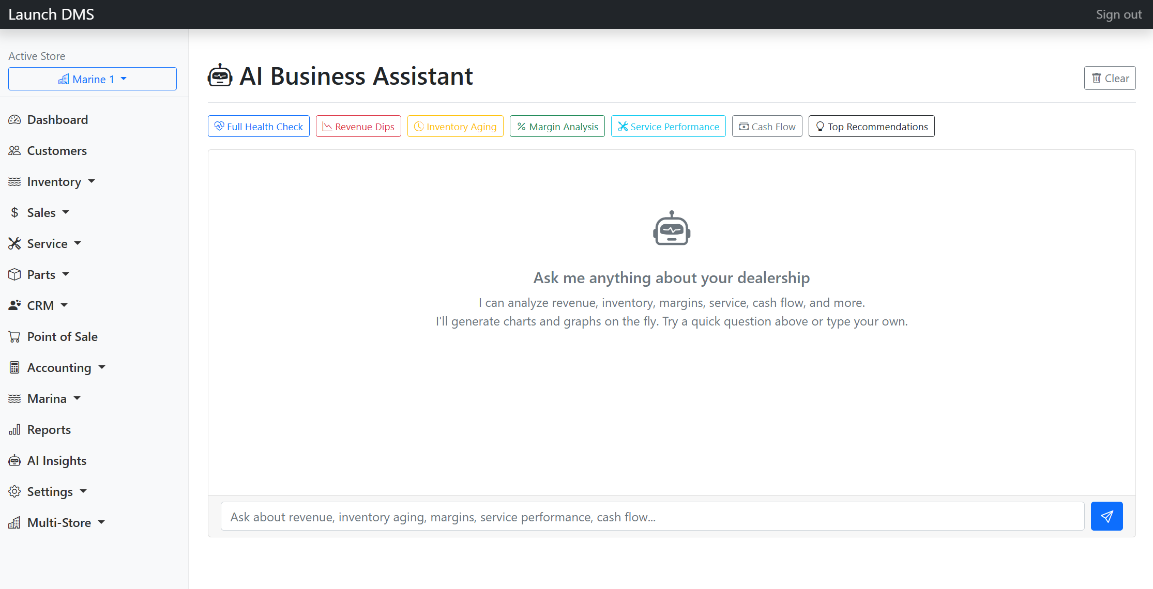Expand the Sales submenu caret
The height and width of the screenshot is (589, 1153).
[66, 213]
